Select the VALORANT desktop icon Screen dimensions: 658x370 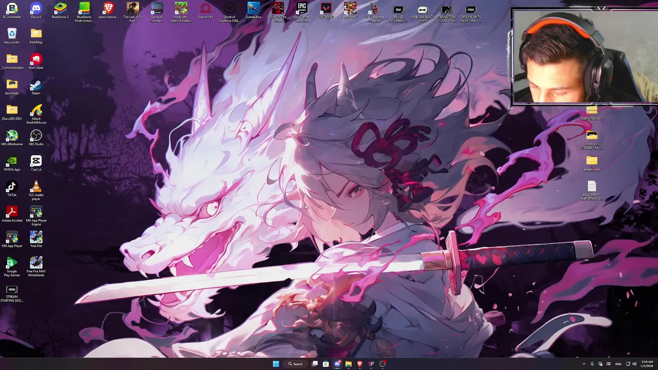coord(326,11)
